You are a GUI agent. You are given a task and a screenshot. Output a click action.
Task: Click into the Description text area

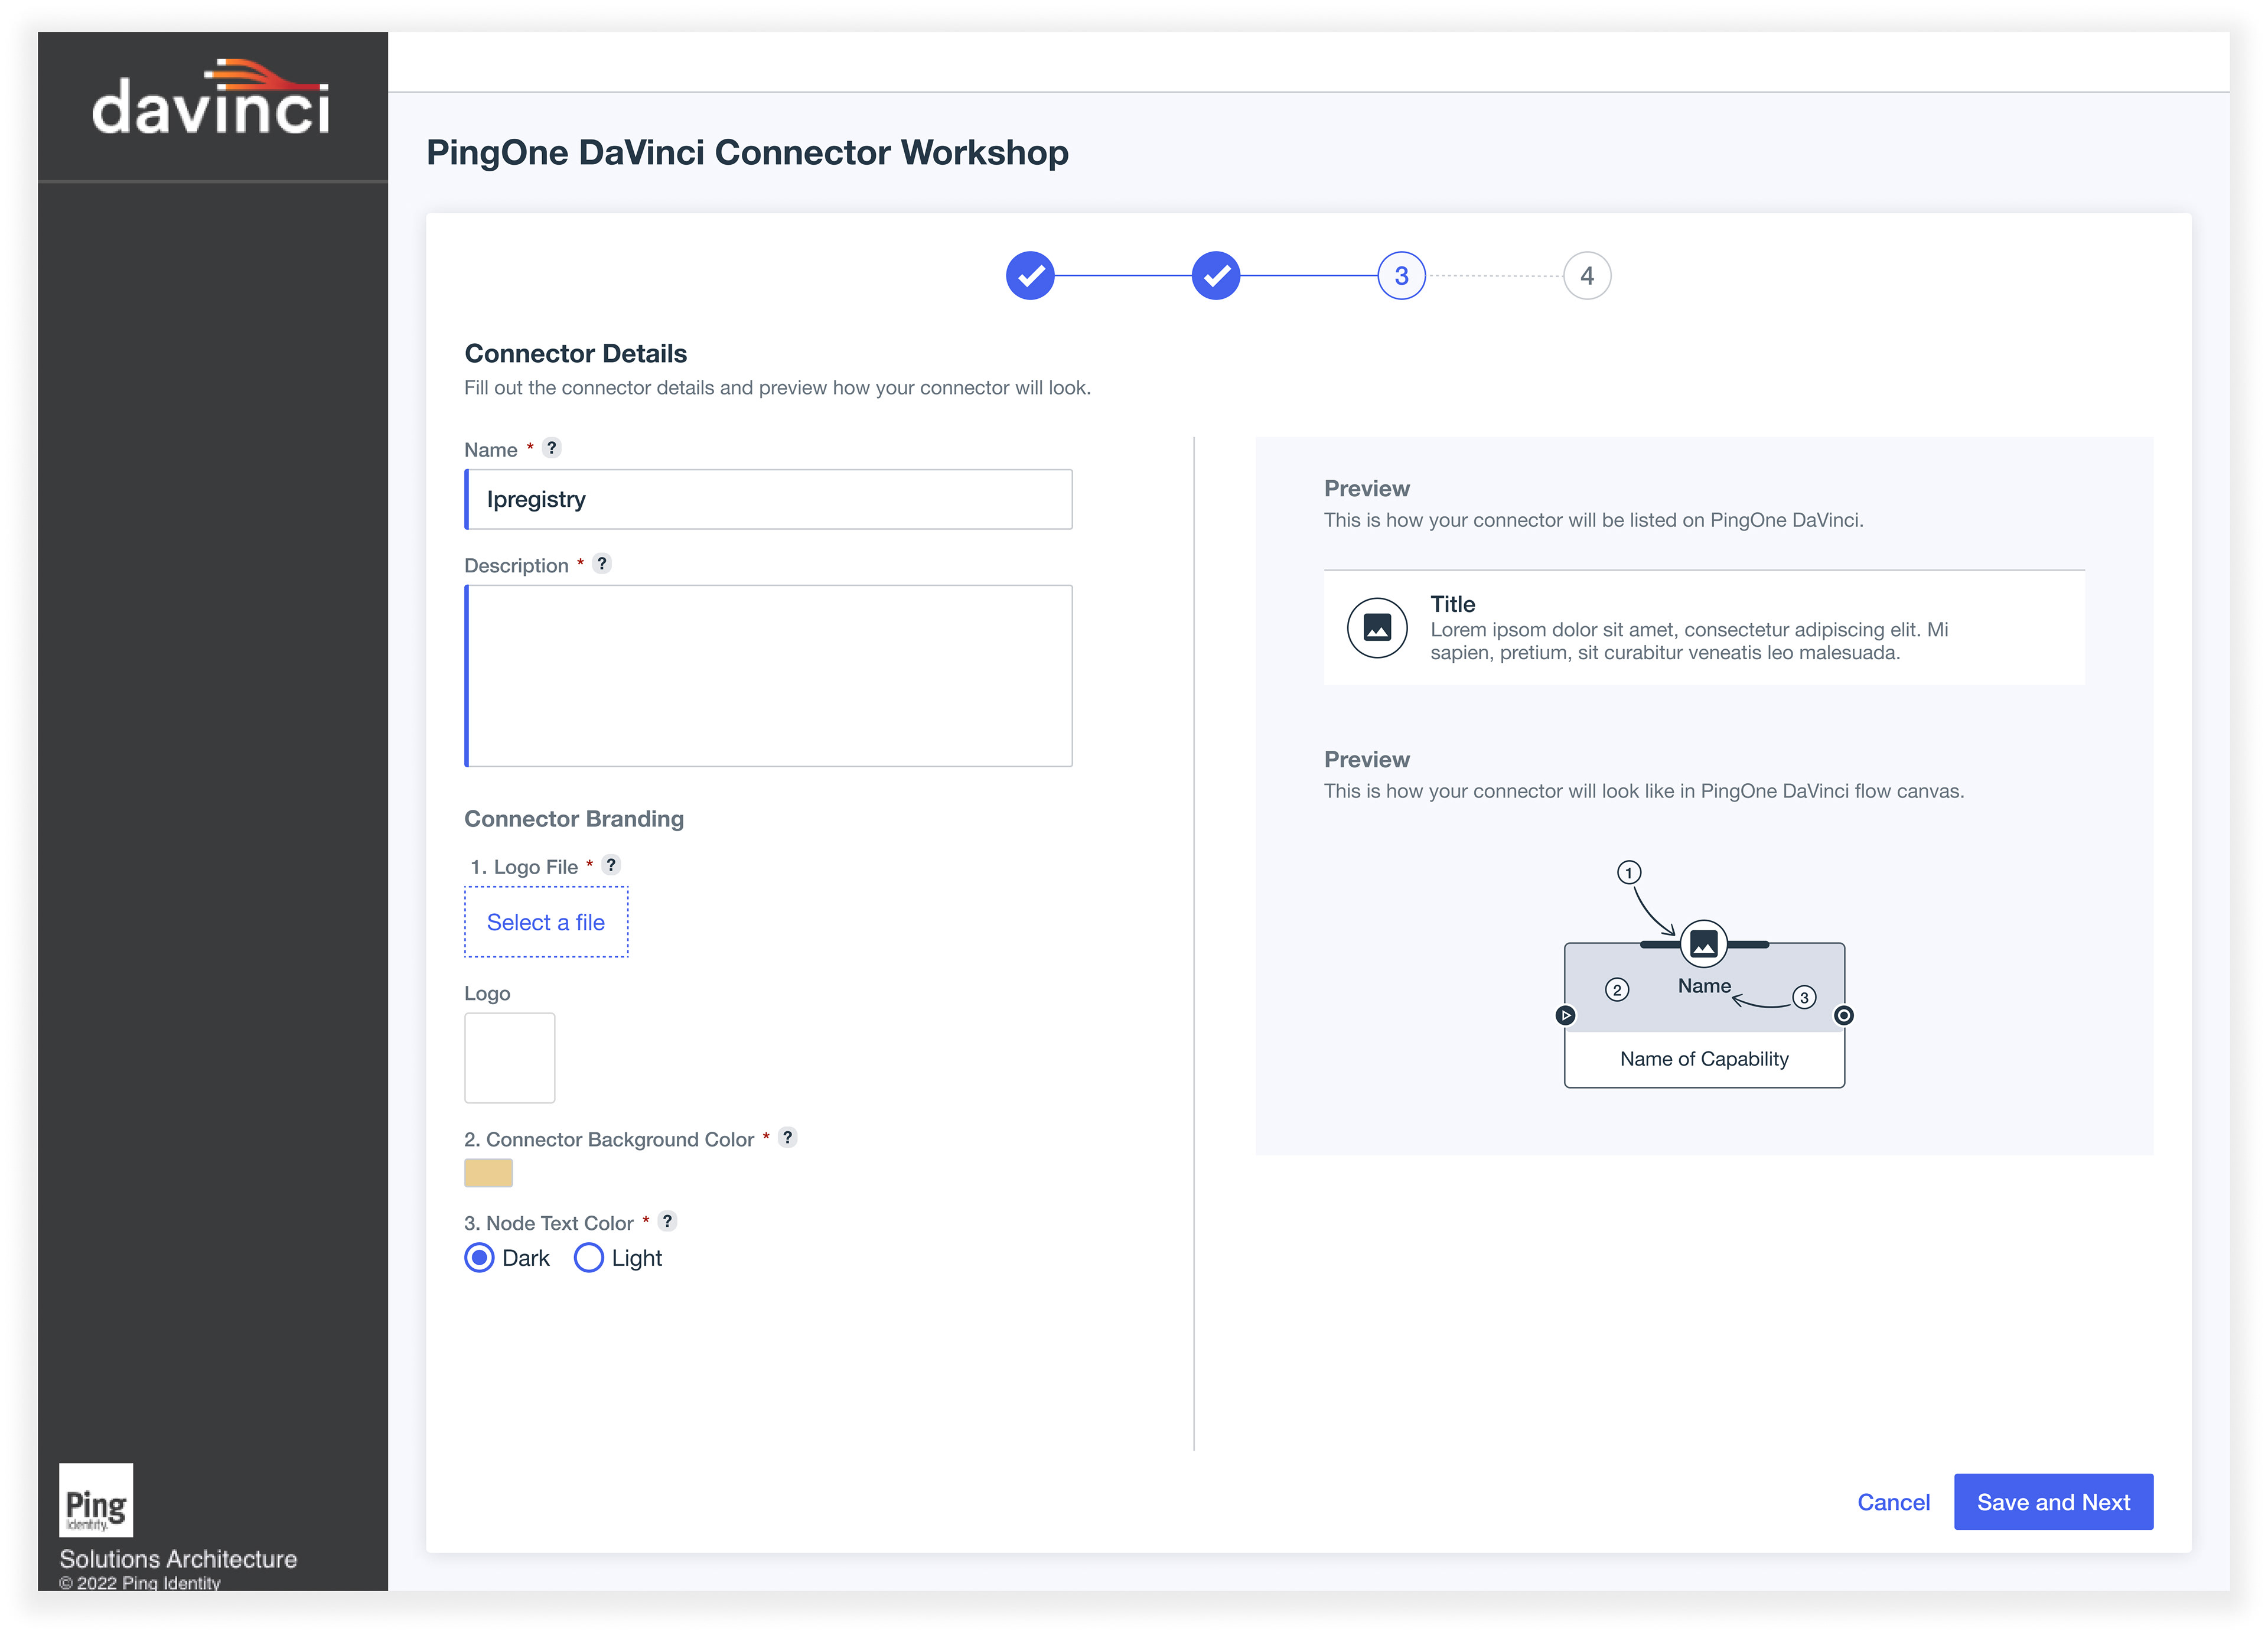[x=768, y=676]
